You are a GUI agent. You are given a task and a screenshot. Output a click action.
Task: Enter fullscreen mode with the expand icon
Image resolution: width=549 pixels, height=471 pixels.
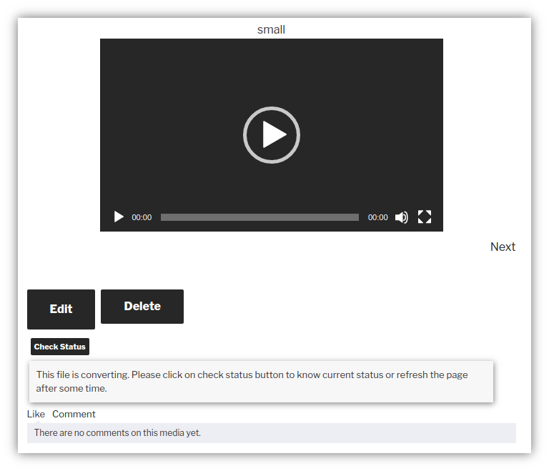click(425, 217)
